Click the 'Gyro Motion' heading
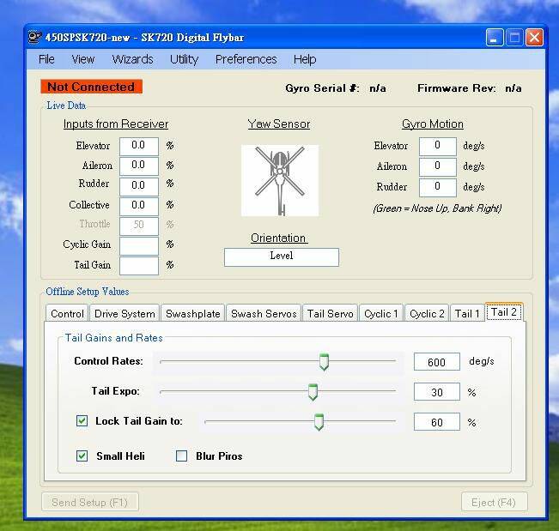 [x=433, y=124]
